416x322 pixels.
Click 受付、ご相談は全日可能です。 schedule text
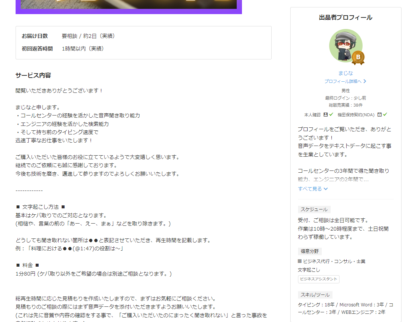[334, 220]
